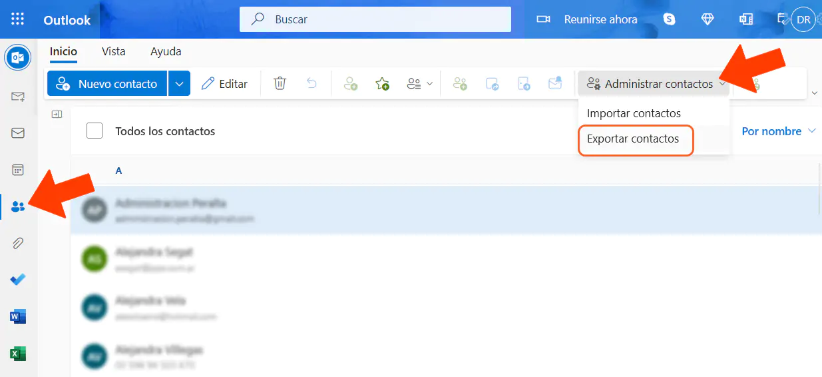Tick the Todos los contactos checkbox

(95, 131)
